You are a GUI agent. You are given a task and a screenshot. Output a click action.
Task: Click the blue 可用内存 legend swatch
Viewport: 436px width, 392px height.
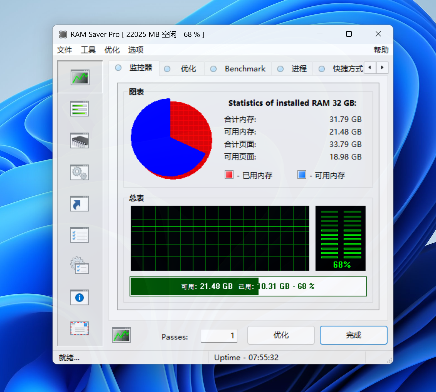pyautogui.click(x=302, y=175)
